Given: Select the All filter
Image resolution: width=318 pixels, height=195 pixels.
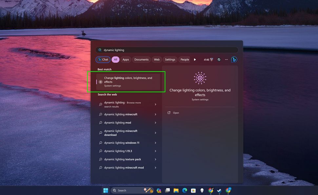Looking at the screenshot, I should click(x=115, y=59).
